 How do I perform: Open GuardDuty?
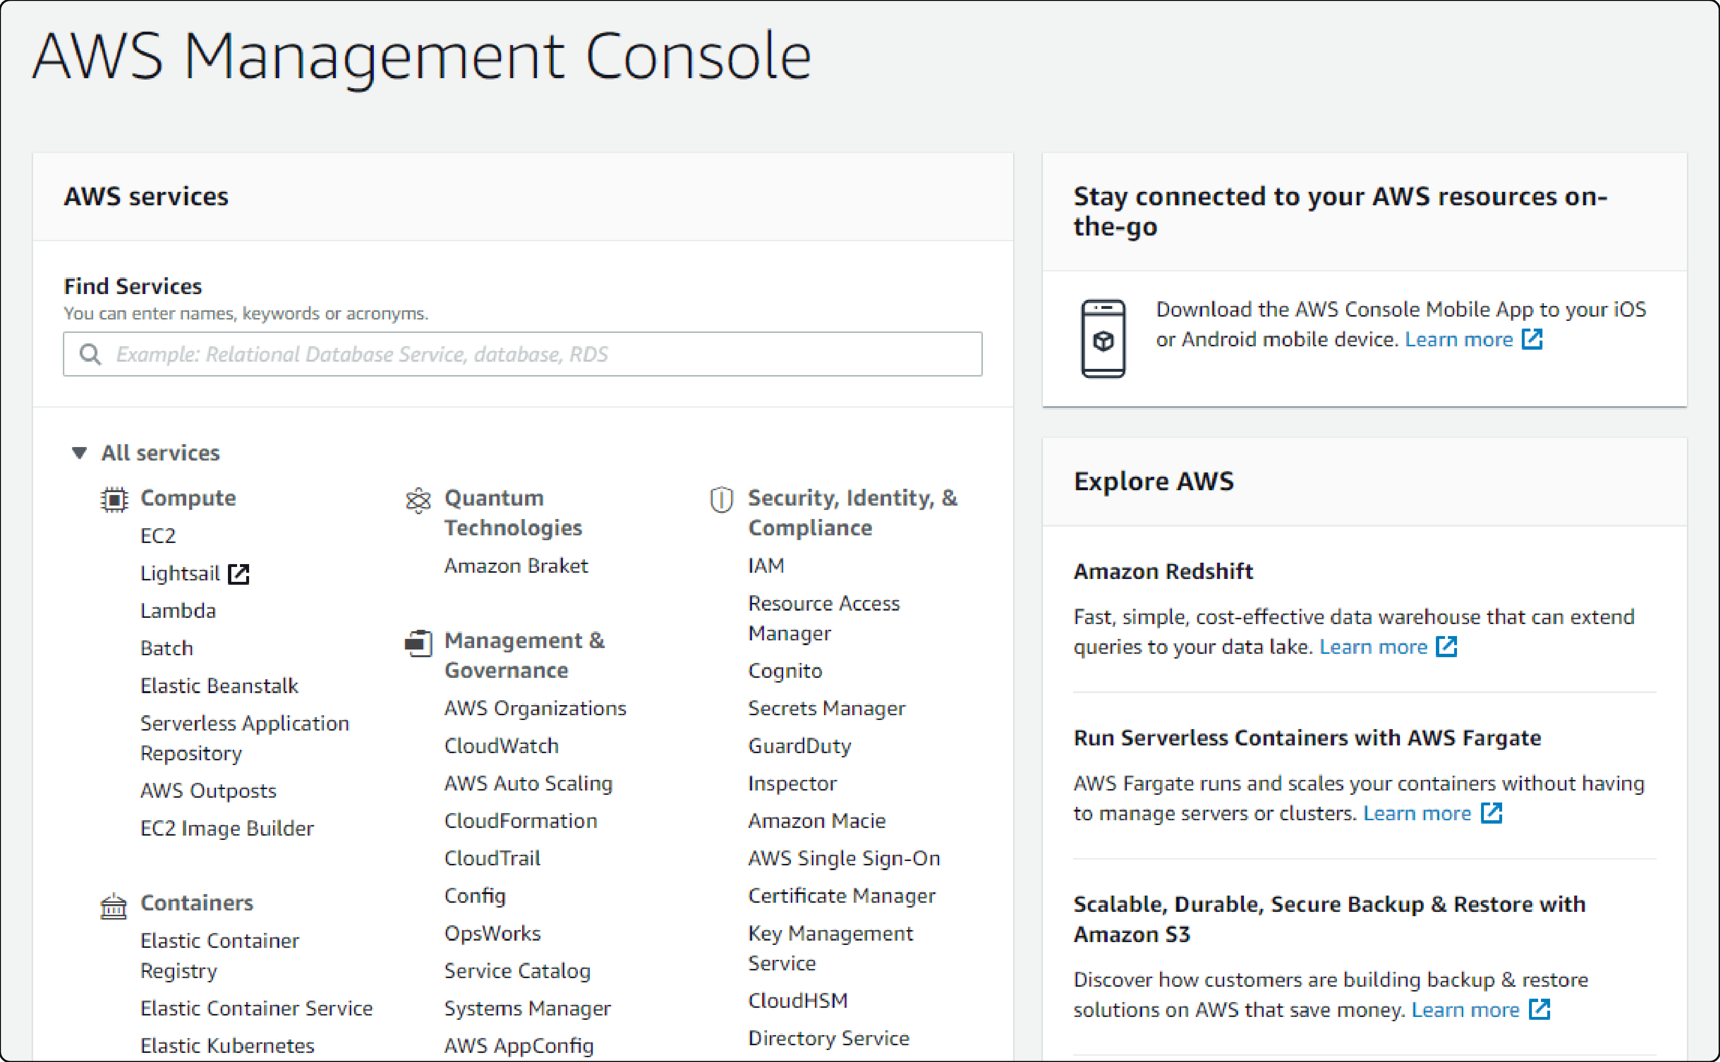(x=800, y=746)
